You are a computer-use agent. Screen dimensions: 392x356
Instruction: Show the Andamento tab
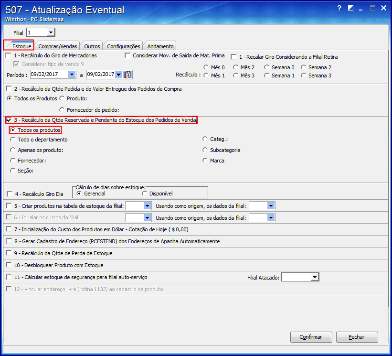tap(160, 46)
